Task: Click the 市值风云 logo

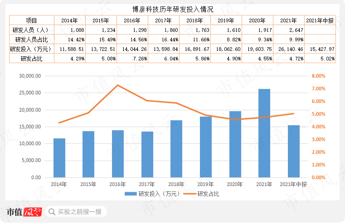Action: click(24, 212)
